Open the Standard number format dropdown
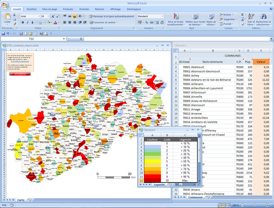 coord(162,16)
